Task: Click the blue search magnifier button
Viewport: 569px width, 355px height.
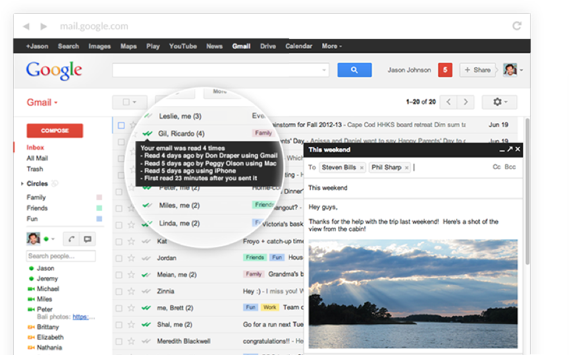Action: click(354, 70)
